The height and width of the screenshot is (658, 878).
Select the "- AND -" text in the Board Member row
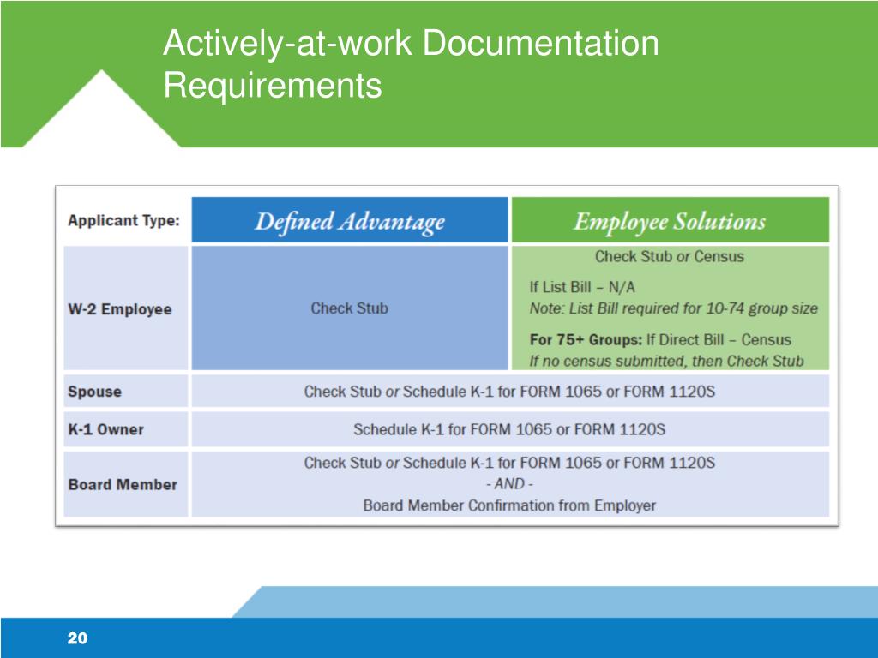pos(509,483)
